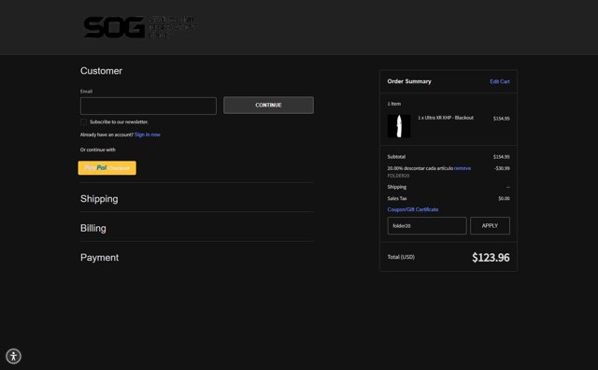Tick Subscribe to our newsletter checkbox

coord(83,122)
